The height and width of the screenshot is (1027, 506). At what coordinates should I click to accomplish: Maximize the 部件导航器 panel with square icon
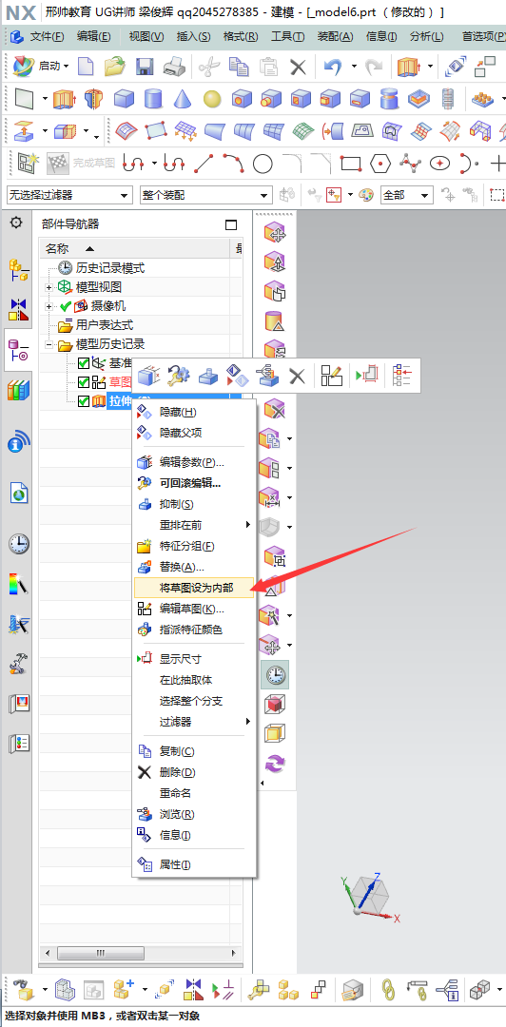[x=231, y=224]
